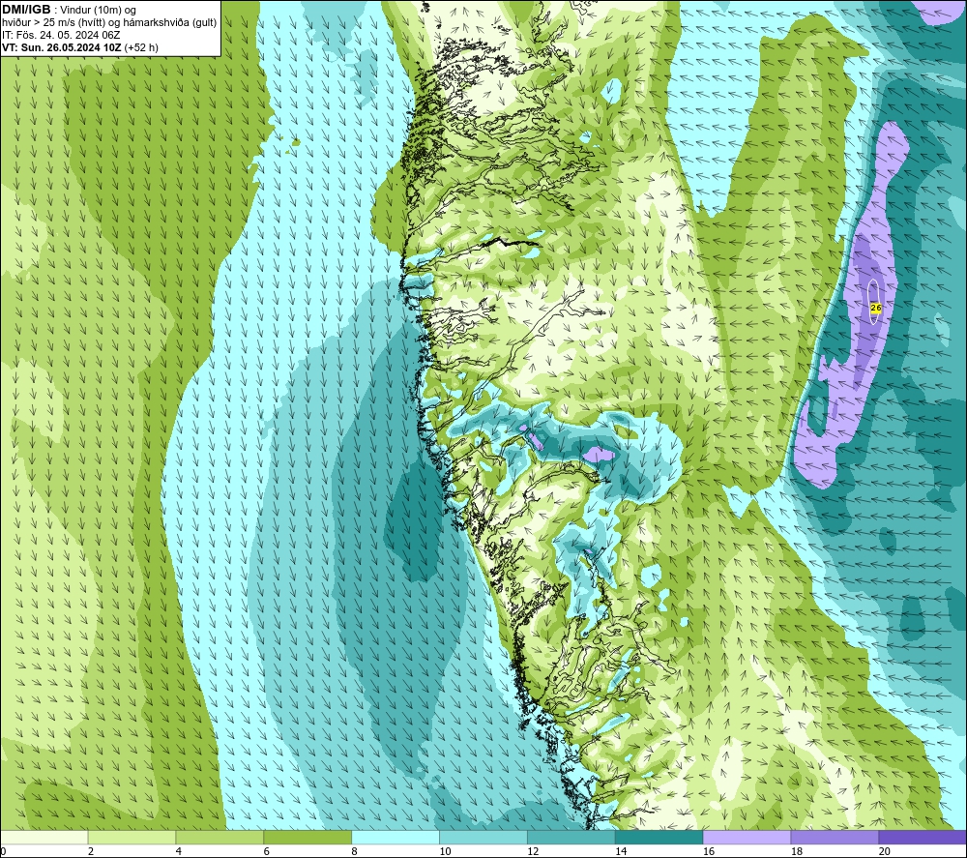
Task: Choose the dark teal 14–16 m/s legend swatch
Action: (659, 837)
